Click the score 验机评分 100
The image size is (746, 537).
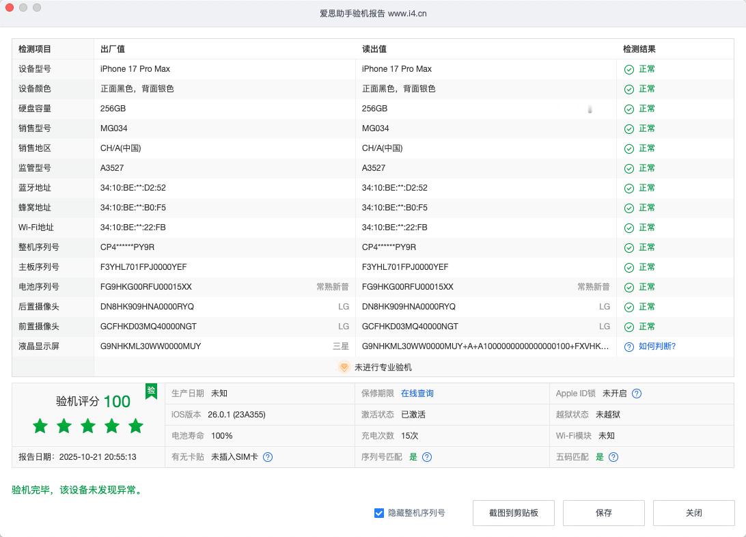[x=93, y=402]
